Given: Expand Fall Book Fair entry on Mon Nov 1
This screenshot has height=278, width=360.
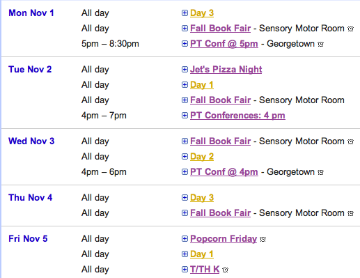Looking at the screenshot, I should (x=185, y=29).
